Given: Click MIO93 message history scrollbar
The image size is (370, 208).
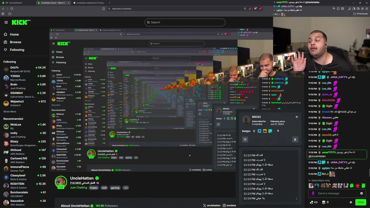Looking at the screenshot, I should point(296,198).
